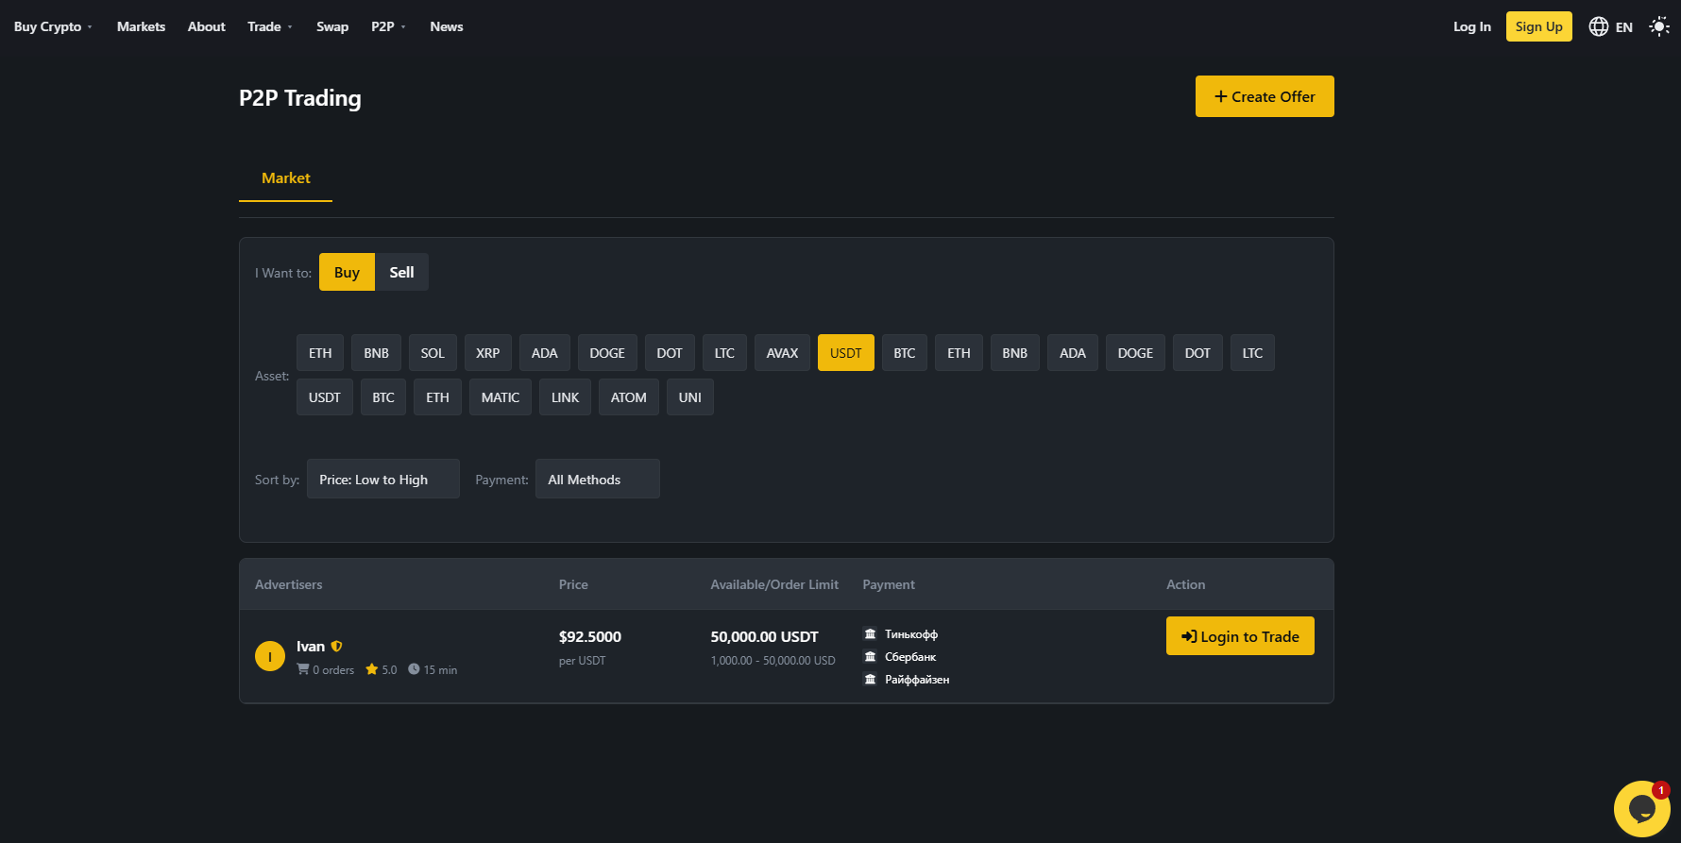Click the Sign Up button
The width and height of the screenshot is (1681, 843).
(x=1538, y=26)
